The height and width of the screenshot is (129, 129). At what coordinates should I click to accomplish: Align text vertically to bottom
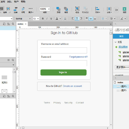[x=95, y=19]
